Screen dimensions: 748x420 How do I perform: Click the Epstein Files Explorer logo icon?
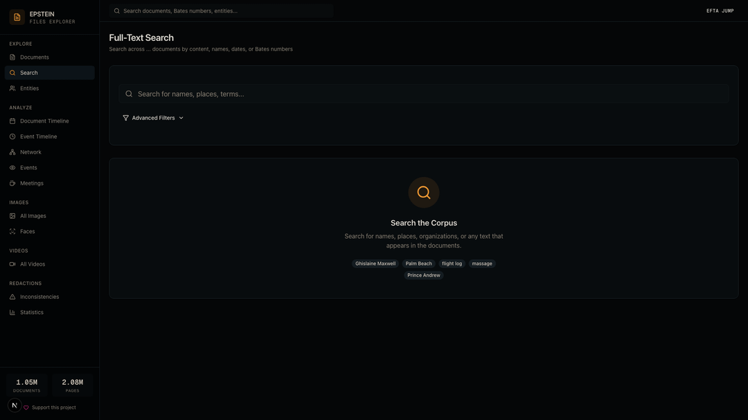(17, 17)
